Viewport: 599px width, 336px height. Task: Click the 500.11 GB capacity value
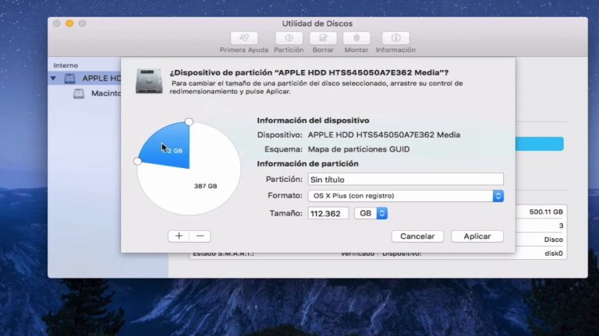click(x=546, y=212)
